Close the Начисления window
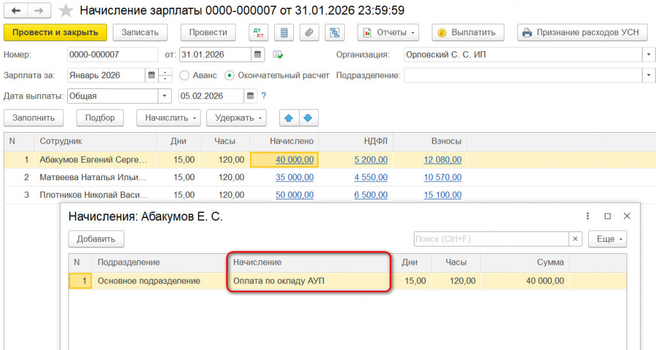This screenshot has width=656, height=350. tap(627, 216)
